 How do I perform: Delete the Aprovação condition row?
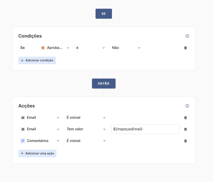[x=186, y=48]
